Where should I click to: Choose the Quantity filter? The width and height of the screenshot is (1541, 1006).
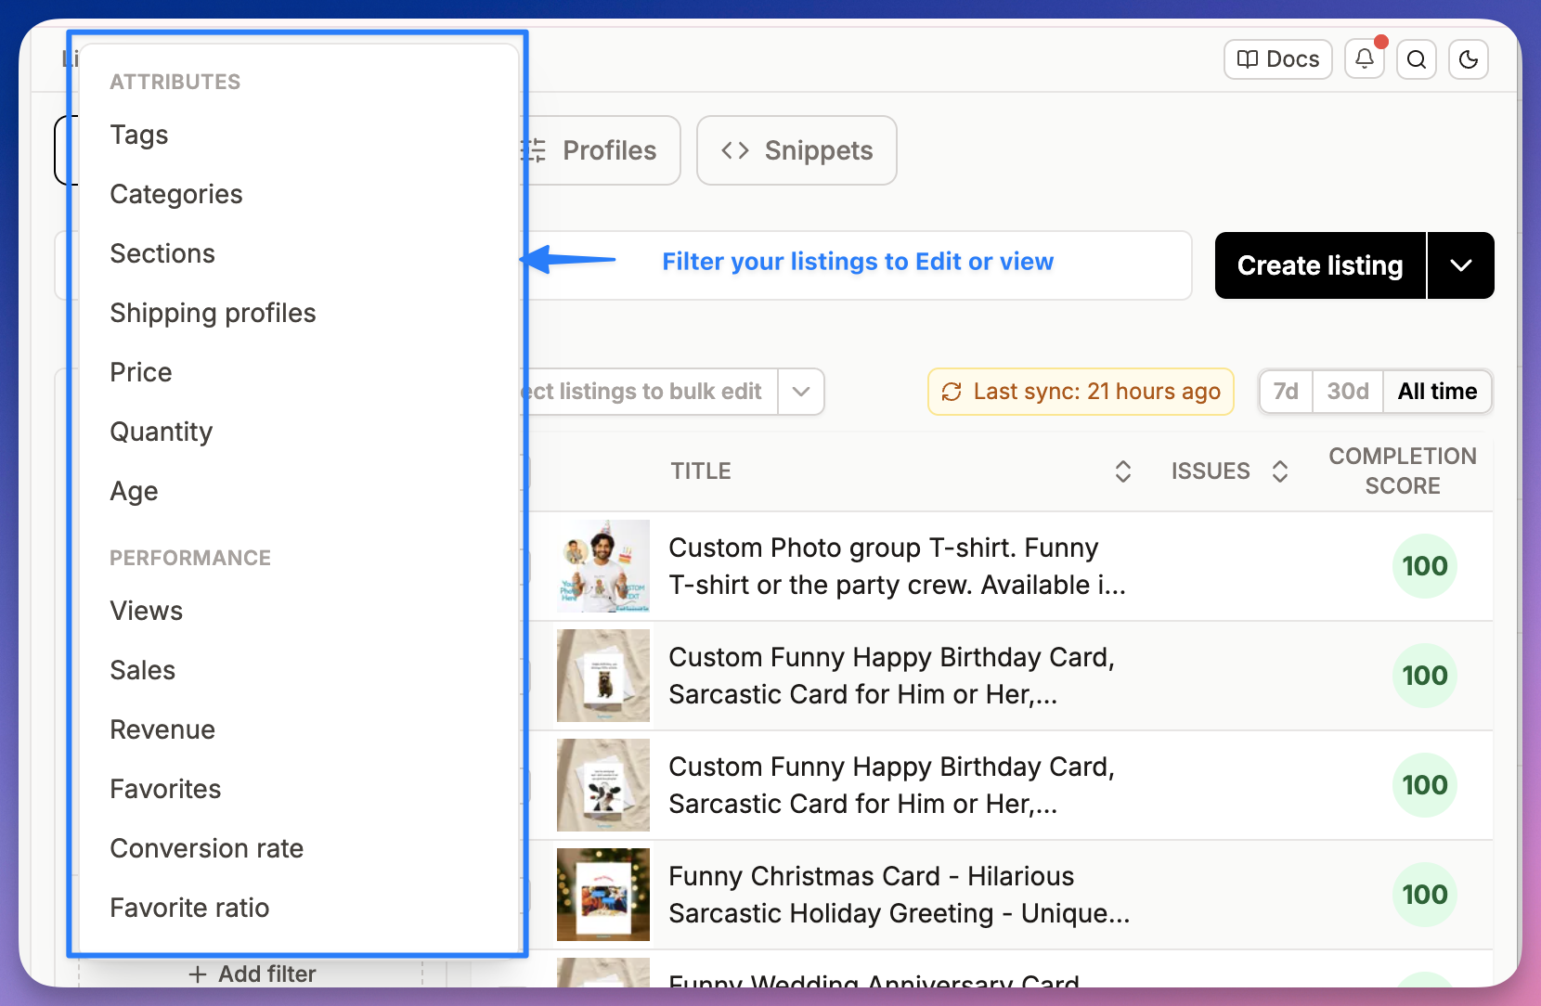pos(162,432)
